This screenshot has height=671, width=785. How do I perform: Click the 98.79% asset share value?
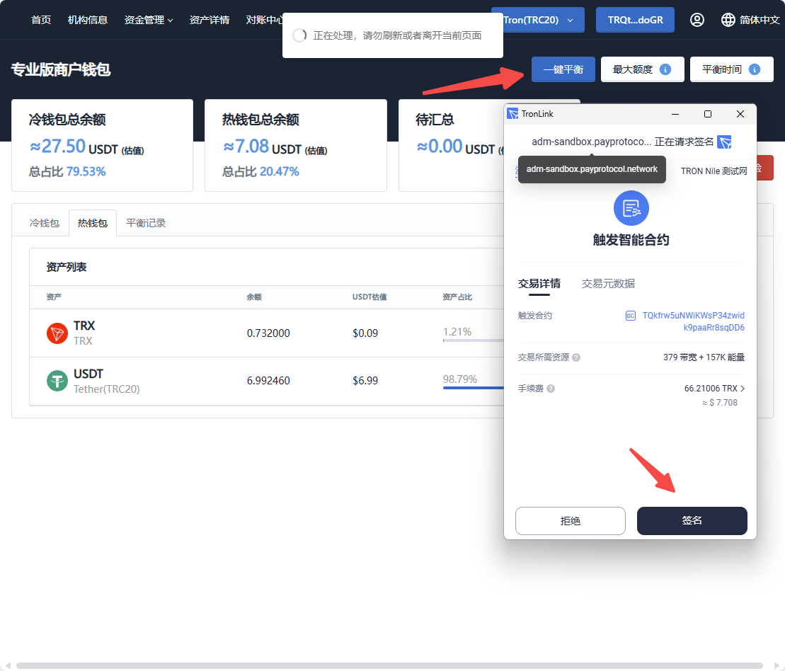coord(460,379)
